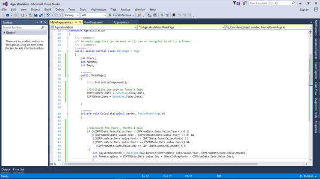The height and width of the screenshot is (179, 320).
Task: Open the document tabs overflow dropdown
Action: click(311, 23)
